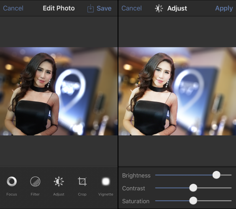Click the Focus label under the ring icon
This screenshot has width=236, height=209.
[x=12, y=194]
